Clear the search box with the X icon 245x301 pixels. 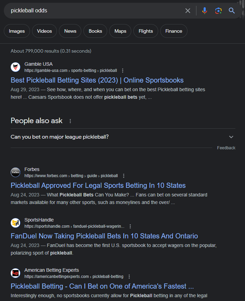coord(188,11)
